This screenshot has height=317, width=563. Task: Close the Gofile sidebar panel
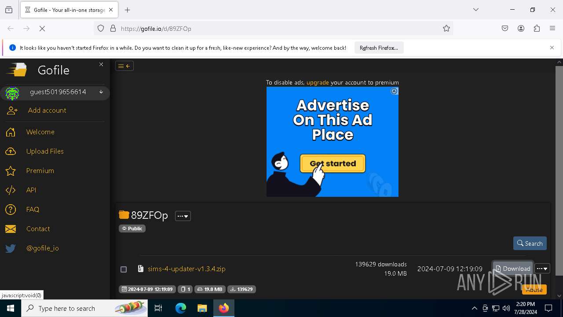(101, 64)
